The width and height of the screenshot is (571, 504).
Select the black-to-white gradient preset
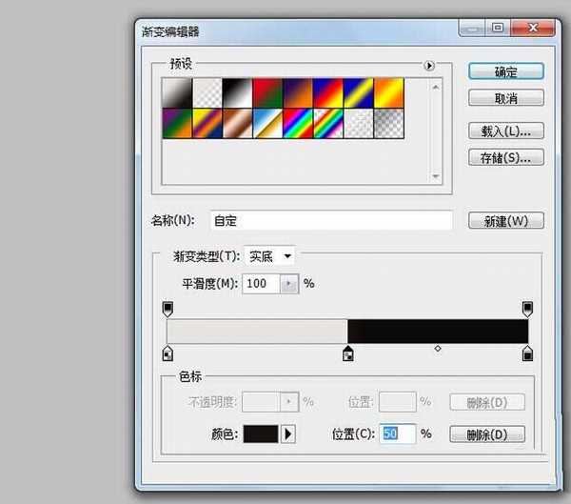[x=237, y=92]
